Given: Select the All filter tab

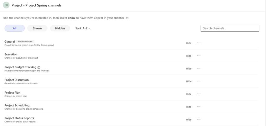Looking at the screenshot, I should click(x=15, y=28).
